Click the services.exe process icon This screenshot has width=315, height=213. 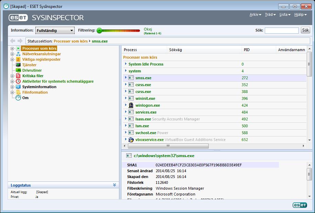click(131, 112)
